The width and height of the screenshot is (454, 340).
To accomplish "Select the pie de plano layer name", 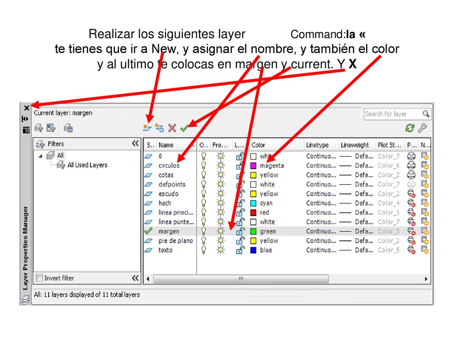I will pos(176,240).
